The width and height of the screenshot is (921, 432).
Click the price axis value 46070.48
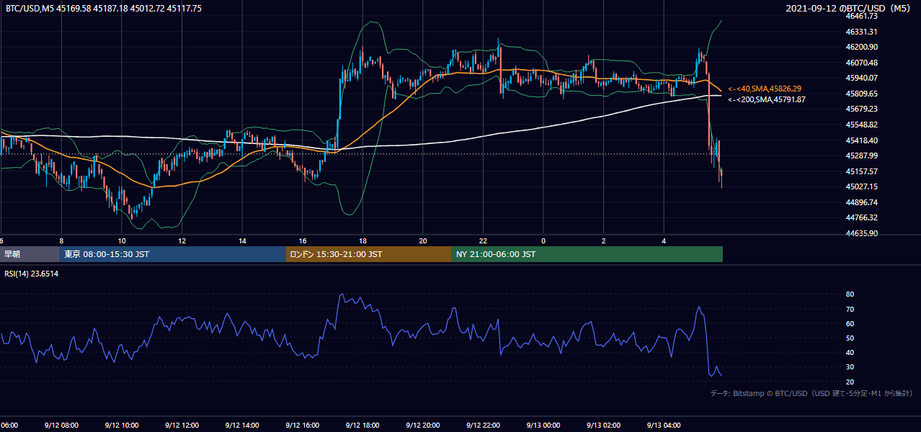[x=861, y=63]
